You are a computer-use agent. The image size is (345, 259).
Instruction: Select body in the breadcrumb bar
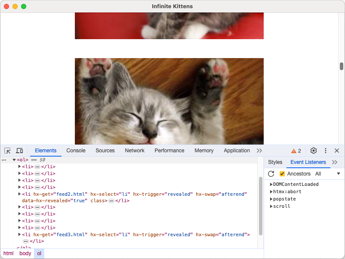click(25, 253)
